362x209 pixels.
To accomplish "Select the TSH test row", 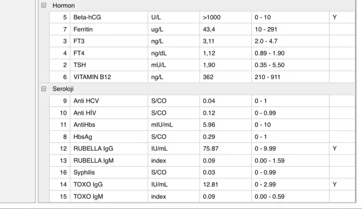I will click(x=80, y=65).
